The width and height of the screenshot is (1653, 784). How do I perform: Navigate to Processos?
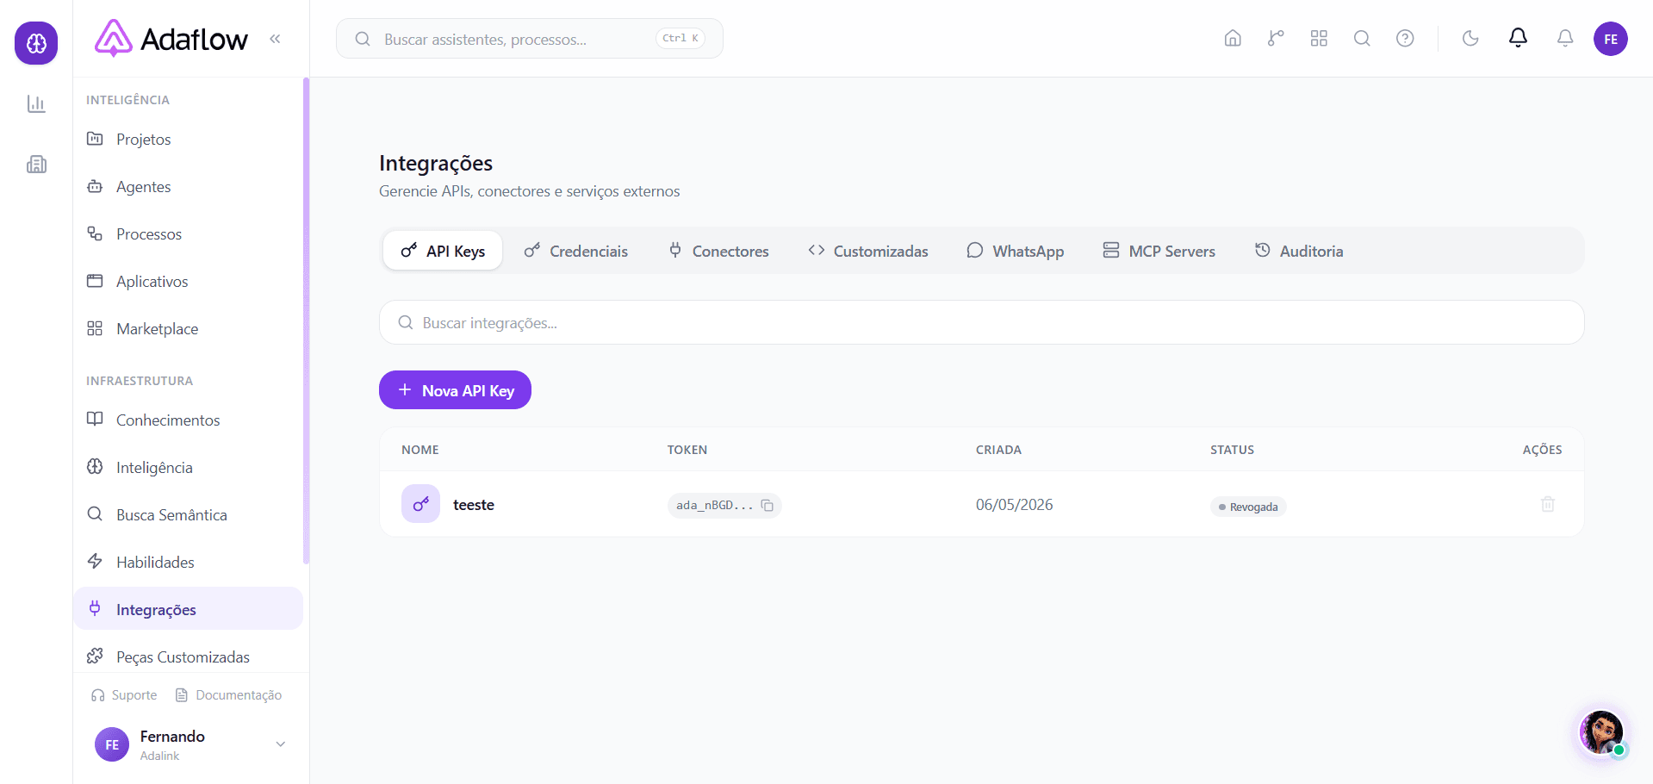click(x=188, y=234)
